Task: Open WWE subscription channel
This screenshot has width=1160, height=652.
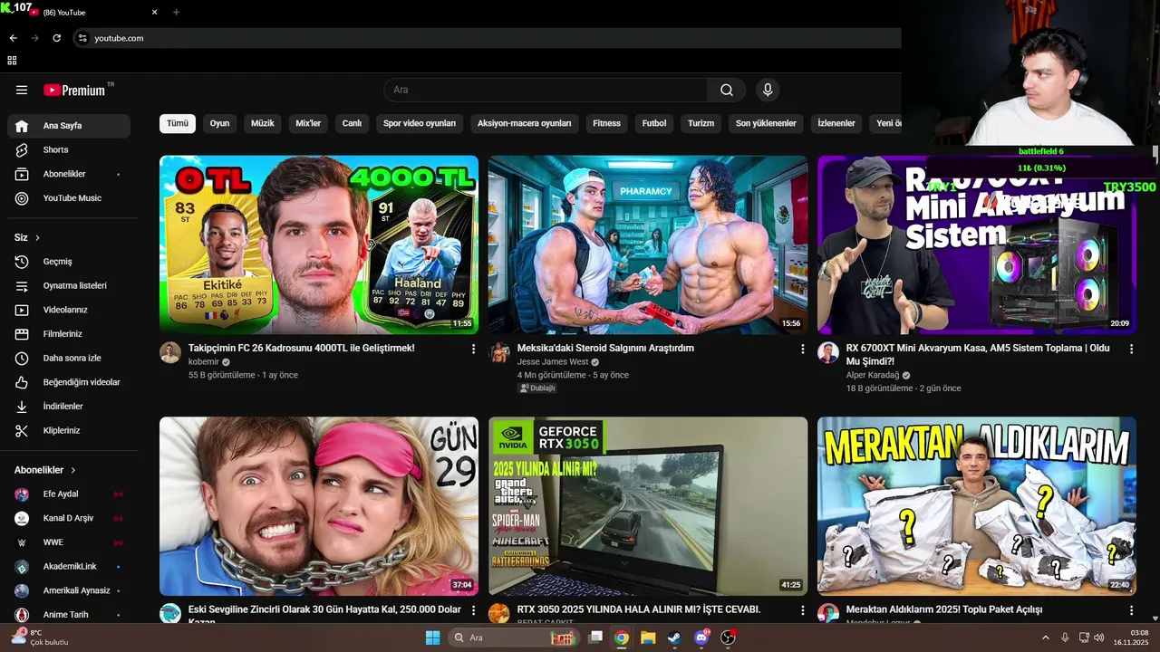Action: (x=69, y=542)
